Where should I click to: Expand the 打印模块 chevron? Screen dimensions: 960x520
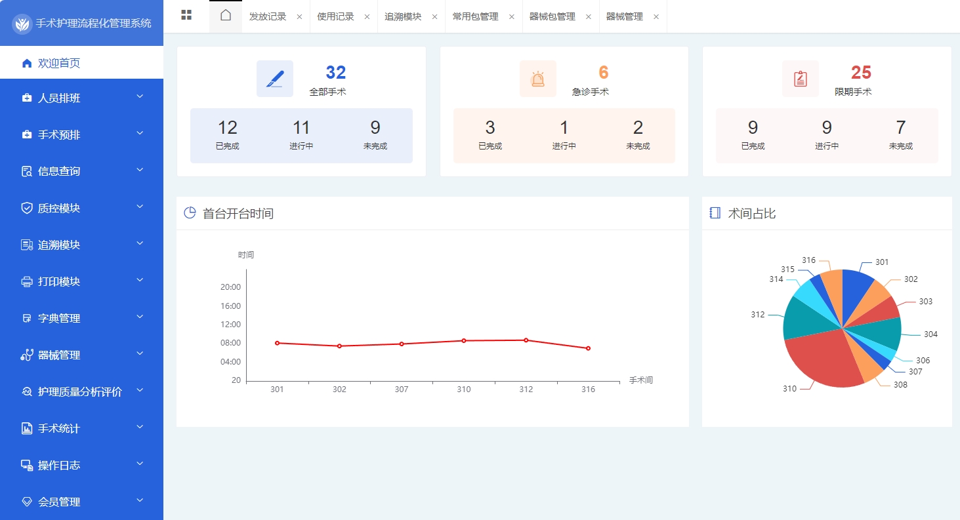[x=140, y=281]
